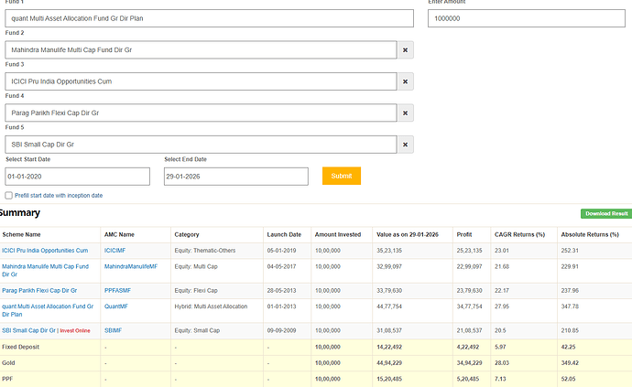This screenshot has width=632, height=387.
Task: Click the Select Start Date field
Action: (x=77, y=176)
